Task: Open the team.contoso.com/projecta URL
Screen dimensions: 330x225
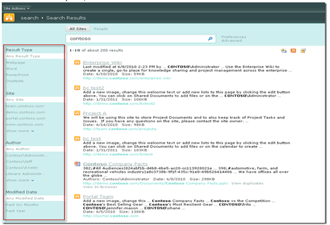Action: 120,129
